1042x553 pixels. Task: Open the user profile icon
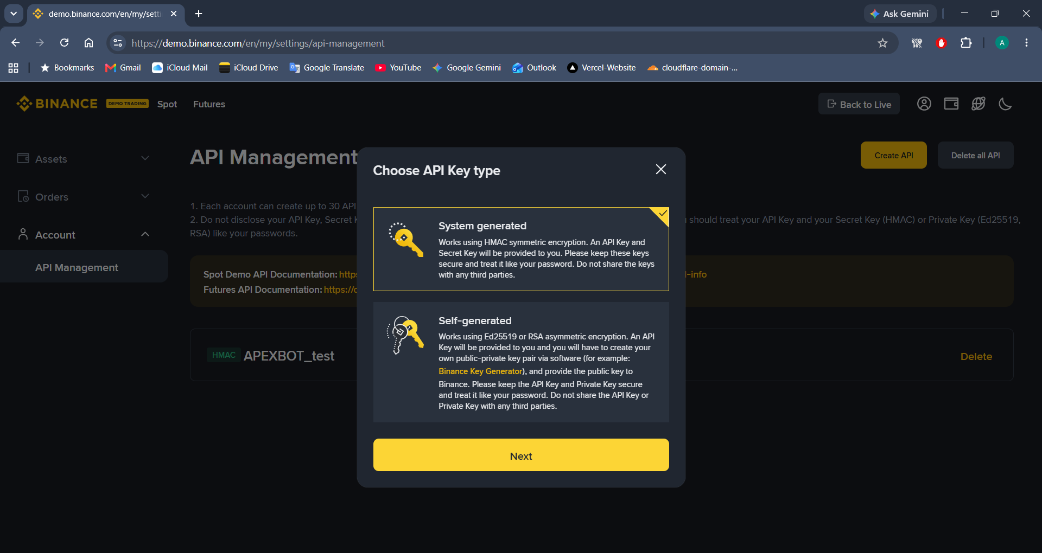(x=924, y=104)
